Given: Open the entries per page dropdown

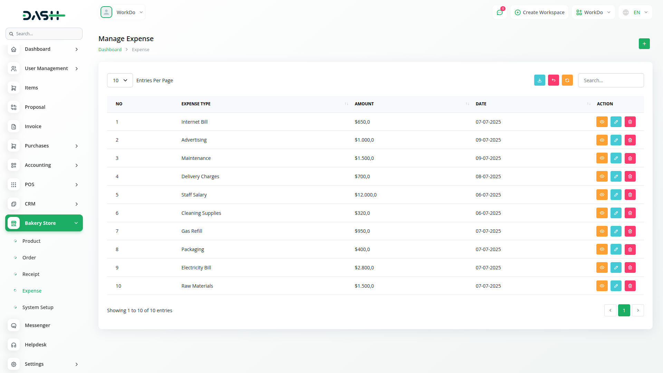Looking at the screenshot, I should click(x=120, y=80).
